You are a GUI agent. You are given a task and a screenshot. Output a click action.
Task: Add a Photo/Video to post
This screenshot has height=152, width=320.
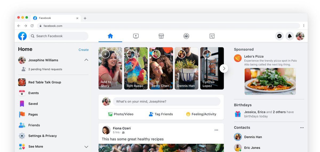pyautogui.click(x=121, y=114)
